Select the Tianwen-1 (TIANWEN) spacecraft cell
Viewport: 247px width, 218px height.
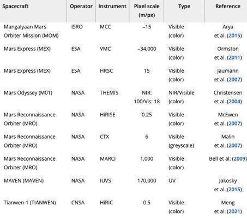click(30, 203)
